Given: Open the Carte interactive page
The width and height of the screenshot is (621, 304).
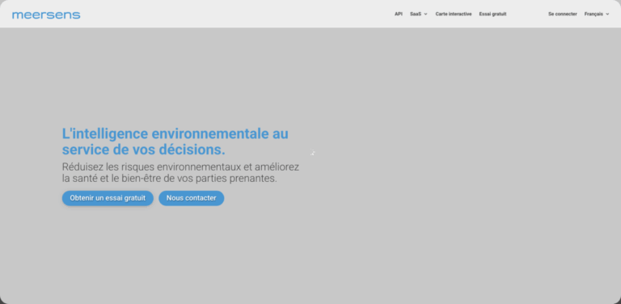Looking at the screenshot, I should (454, 14).
